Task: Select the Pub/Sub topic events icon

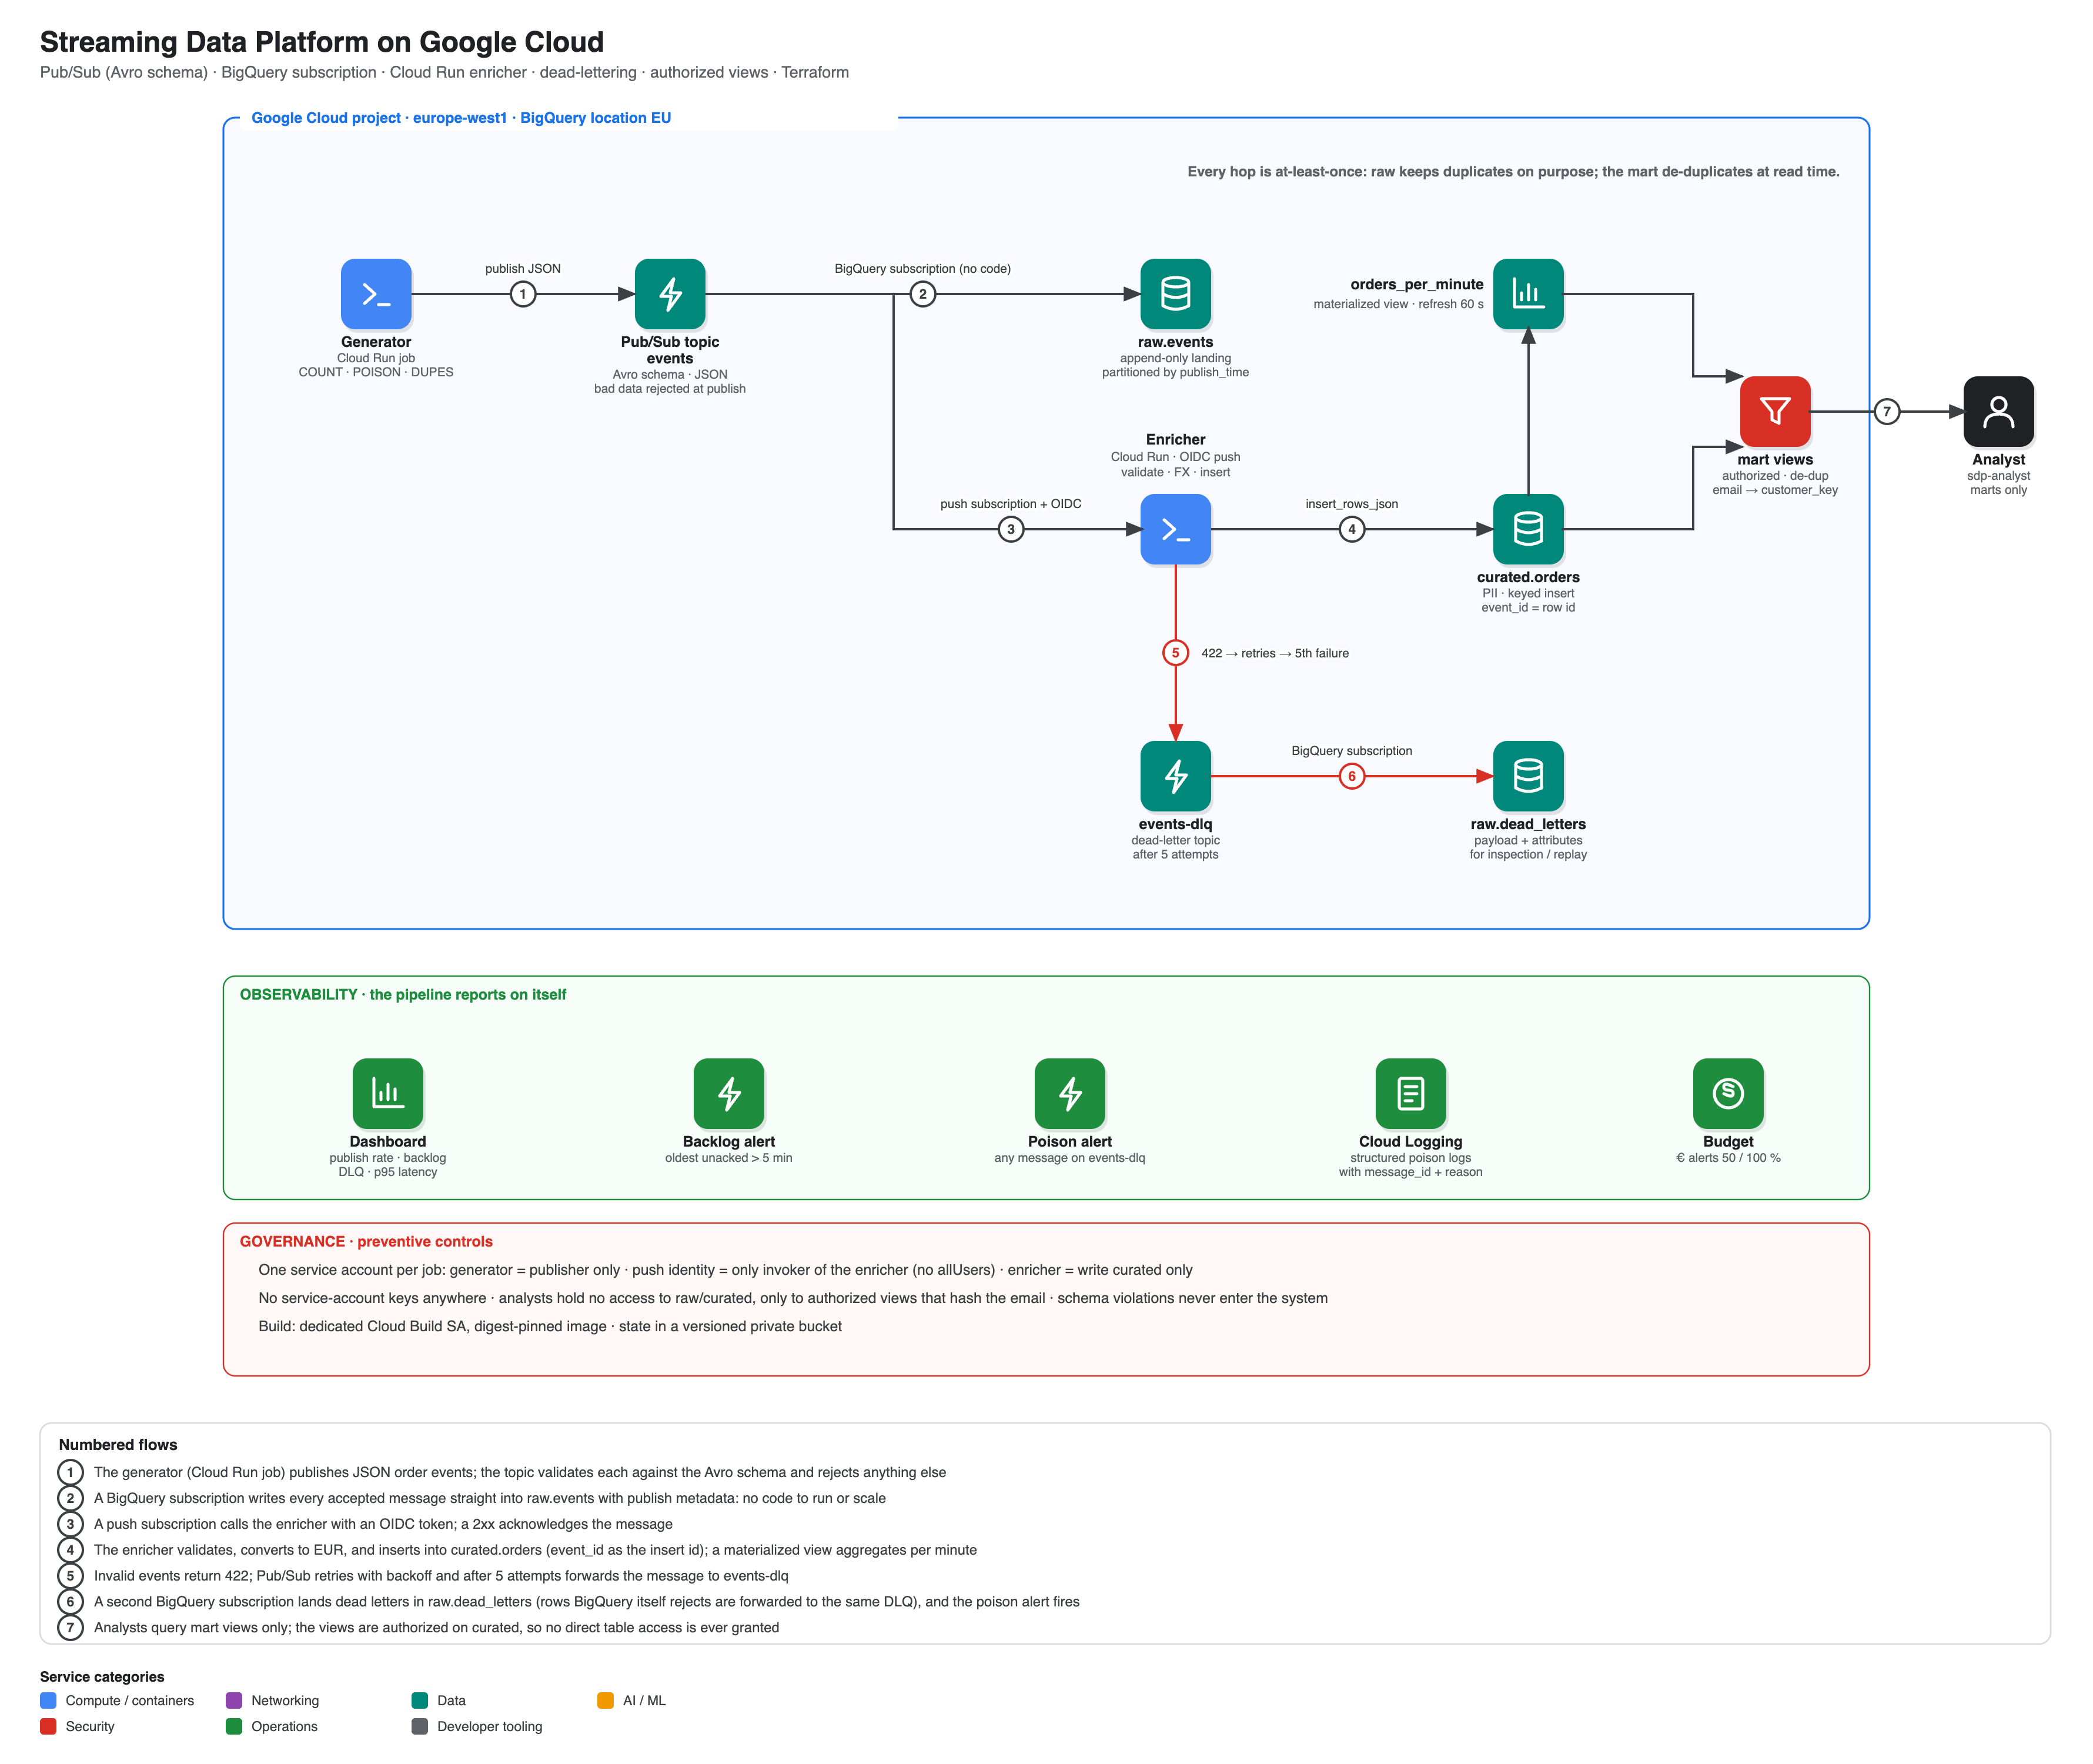Action: [670, 294]
